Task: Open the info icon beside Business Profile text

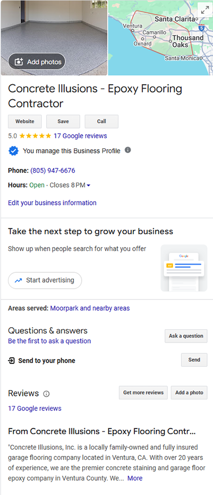Action: coord(128,150)
